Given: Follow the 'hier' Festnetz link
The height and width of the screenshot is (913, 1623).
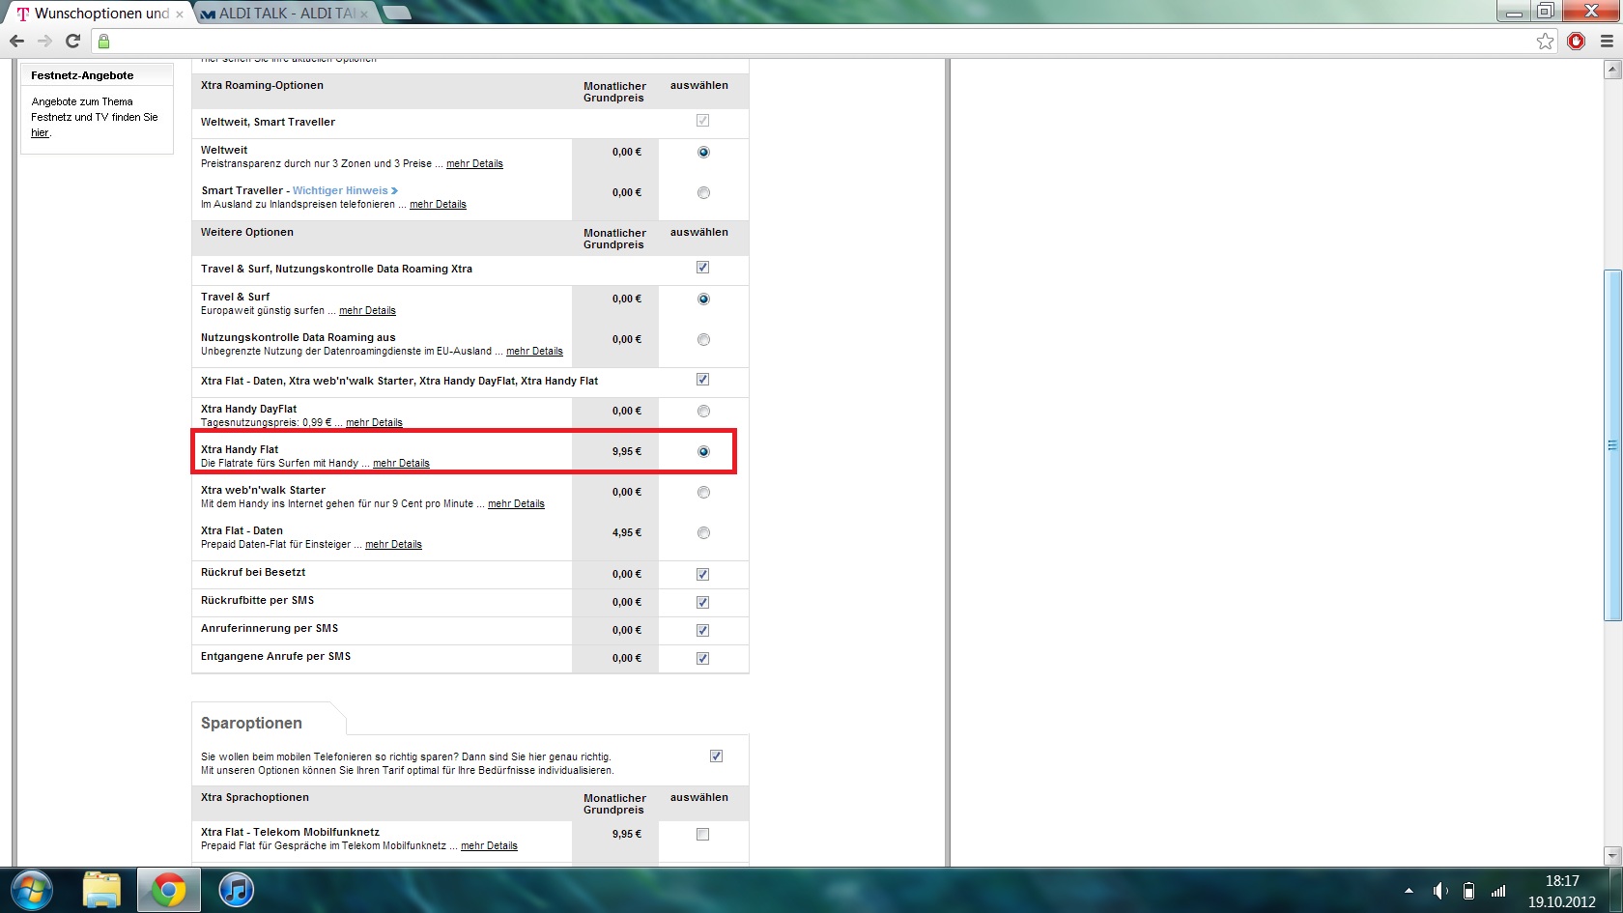Looking at the screenshot, I should pyautogui.click(x=40, y=133).
